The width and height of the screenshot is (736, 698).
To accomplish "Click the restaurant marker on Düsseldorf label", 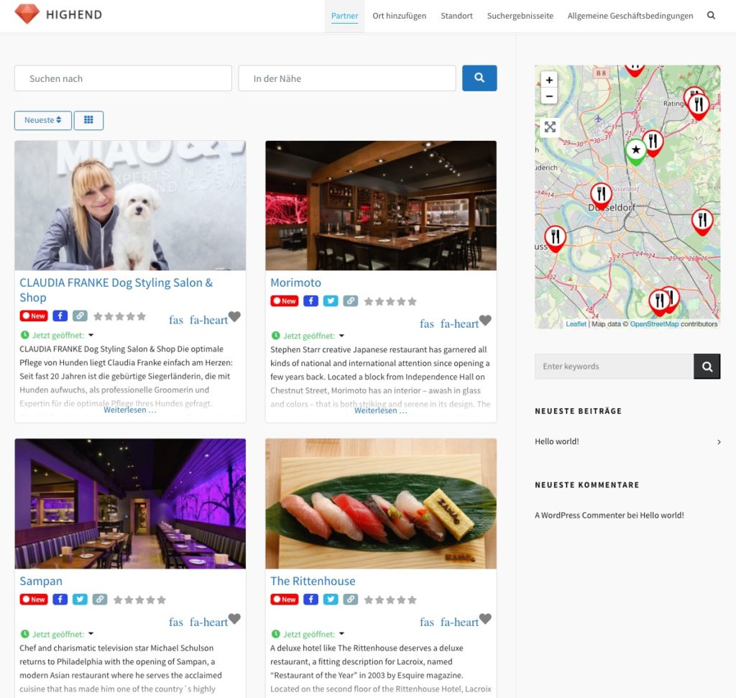I will coord(601,195).
